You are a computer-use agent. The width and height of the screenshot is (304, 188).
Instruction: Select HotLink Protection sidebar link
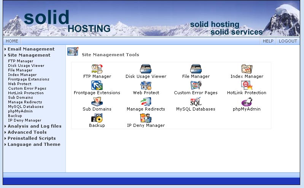pos(26,93)
